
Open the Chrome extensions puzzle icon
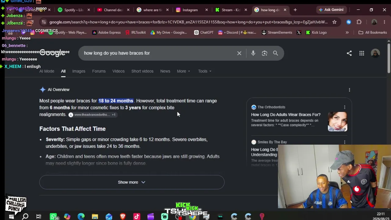tap(359, 22)
